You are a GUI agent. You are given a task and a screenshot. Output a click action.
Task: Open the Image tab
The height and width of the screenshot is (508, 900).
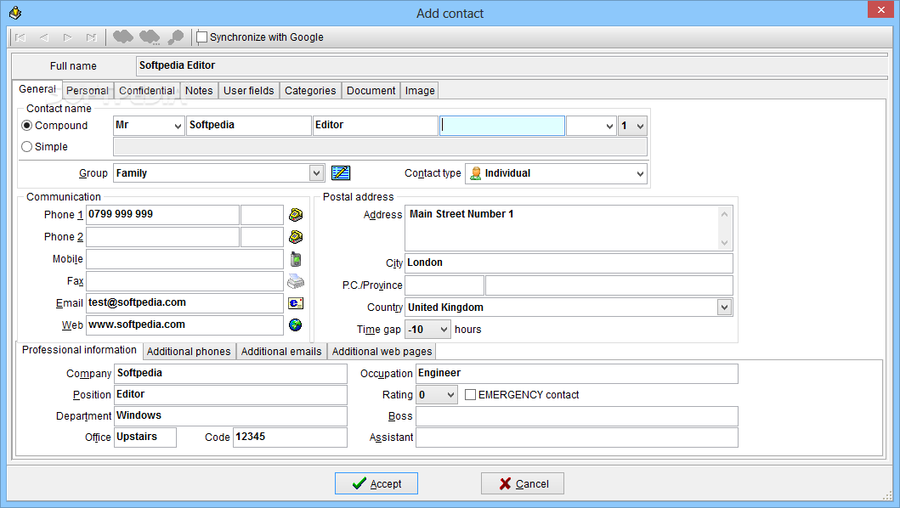[420, 91]
